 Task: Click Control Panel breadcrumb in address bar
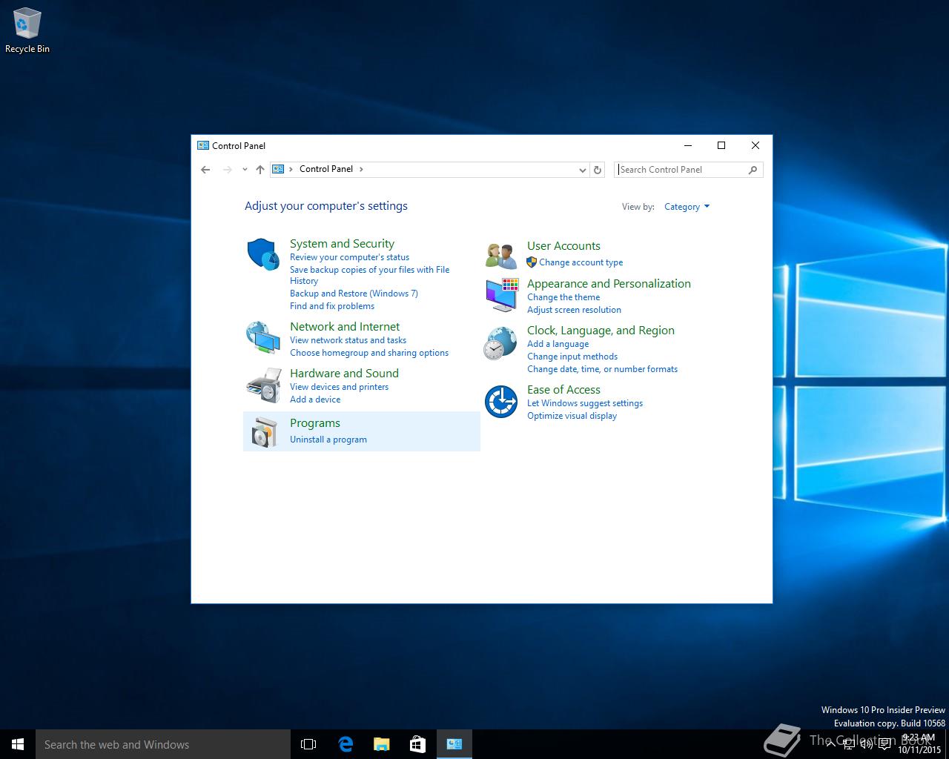coord(326,169)
